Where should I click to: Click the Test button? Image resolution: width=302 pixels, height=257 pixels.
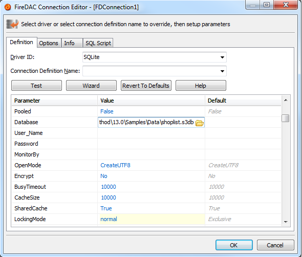tap(36, 86)
